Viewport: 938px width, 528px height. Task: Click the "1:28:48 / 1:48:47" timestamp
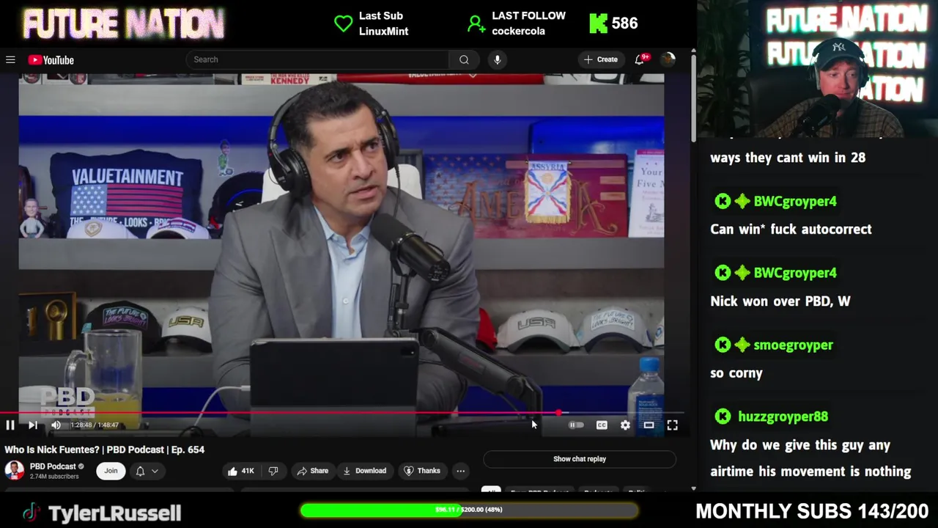point(94,425)
